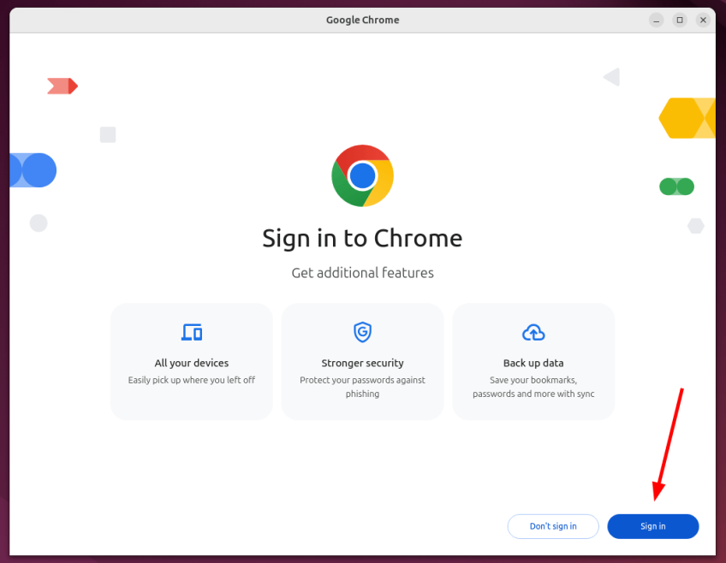Image resolution: width=726 pixels, height=563 pixels.
Task: Select the Stronger security card
Action: [x=362, y=361]
